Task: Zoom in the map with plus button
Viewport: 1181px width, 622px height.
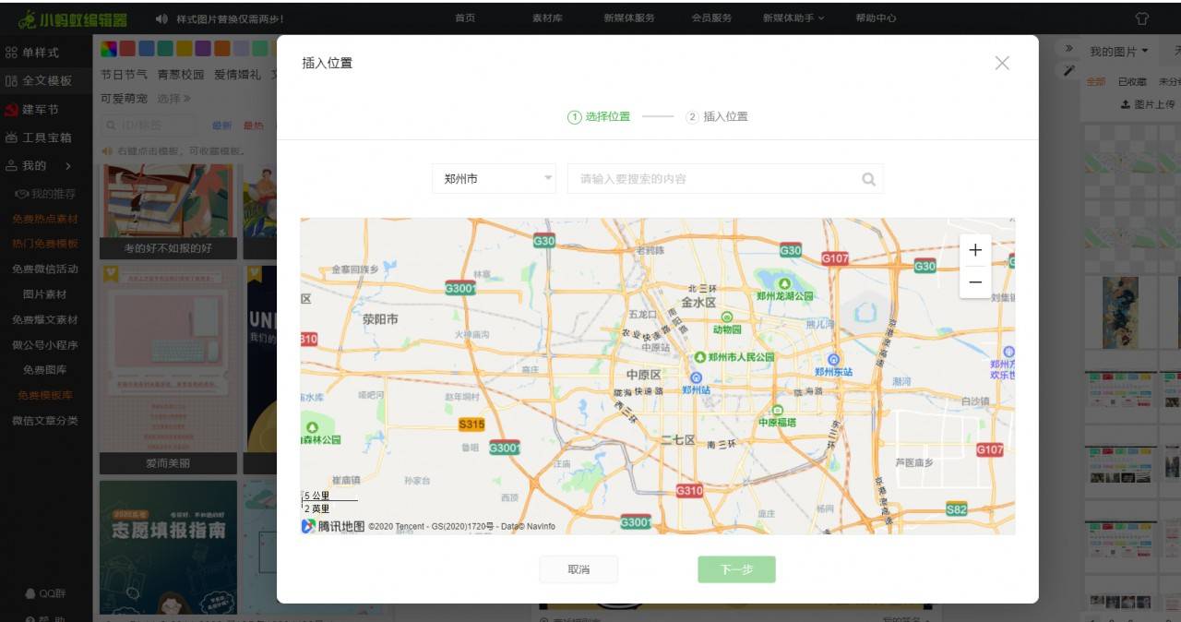Action: (x=975, y=250)
